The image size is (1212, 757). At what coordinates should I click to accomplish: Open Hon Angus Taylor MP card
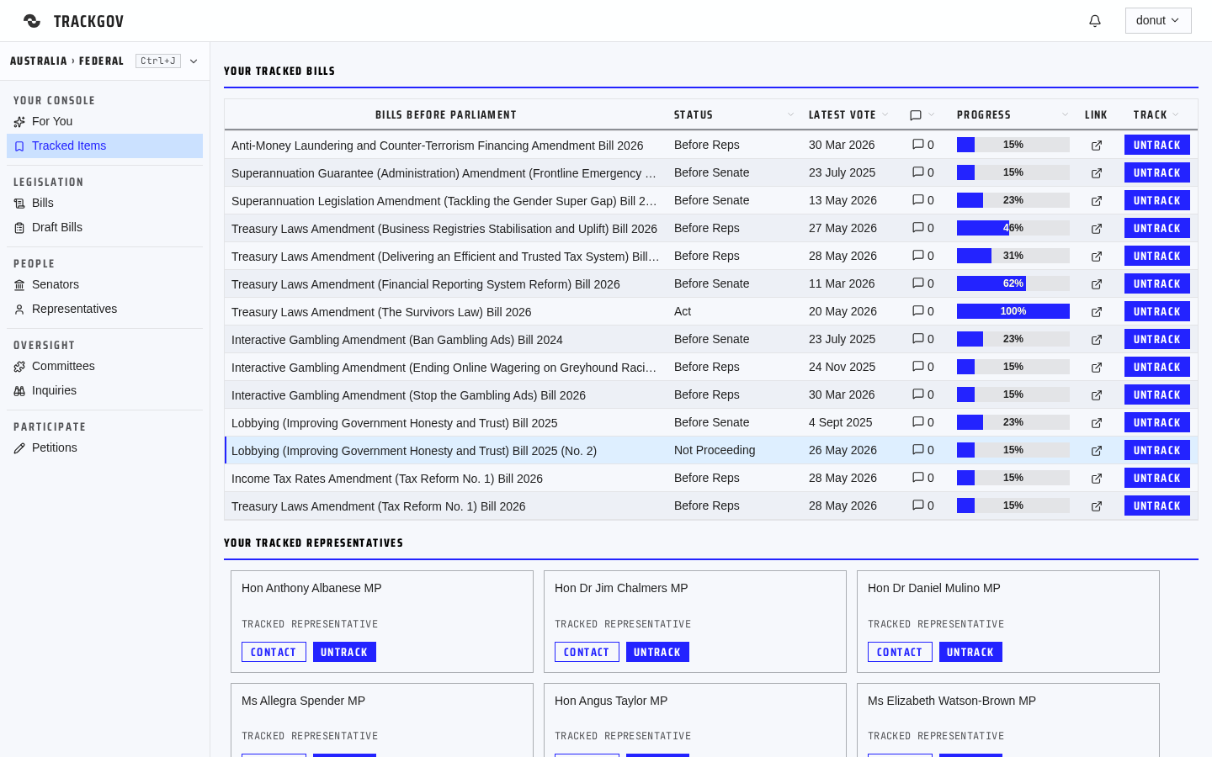tap(695, 720)
